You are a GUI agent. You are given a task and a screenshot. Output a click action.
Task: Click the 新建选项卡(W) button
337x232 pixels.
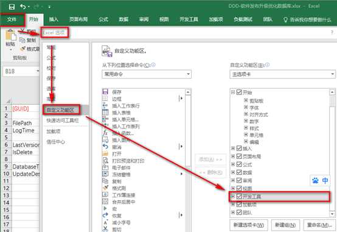point(249,225)
